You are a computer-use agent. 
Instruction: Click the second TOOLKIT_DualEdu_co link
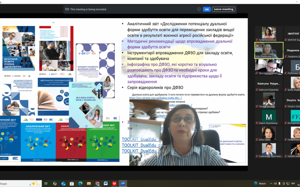142,145
